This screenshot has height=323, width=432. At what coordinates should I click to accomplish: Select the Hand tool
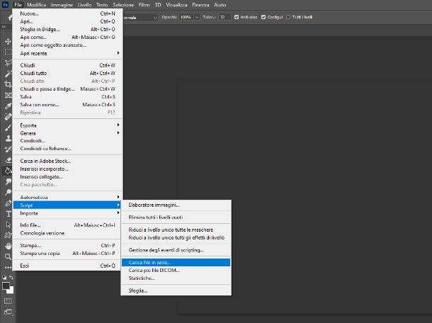pyautogui.click(x=8, y=246)
